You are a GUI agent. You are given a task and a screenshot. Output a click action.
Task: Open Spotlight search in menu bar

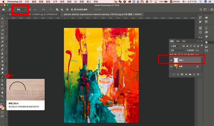(x=200, y=2)
